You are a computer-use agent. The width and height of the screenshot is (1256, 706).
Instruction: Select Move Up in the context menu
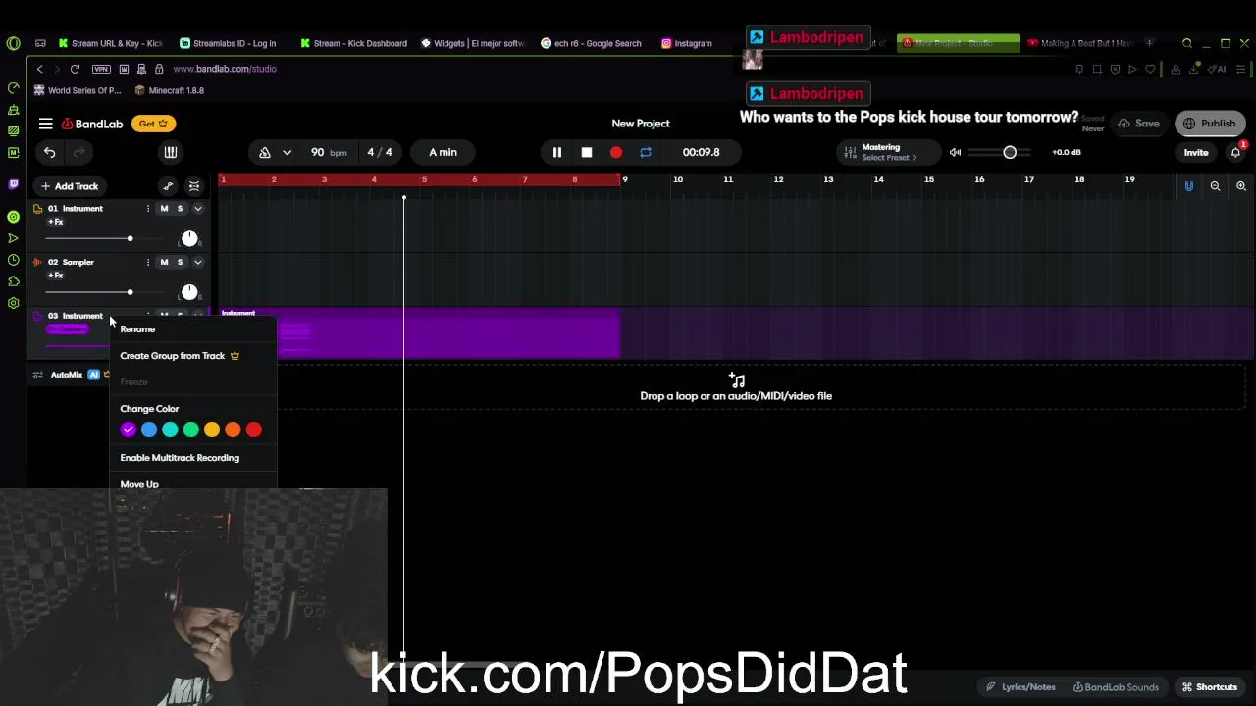click(139, 484)
